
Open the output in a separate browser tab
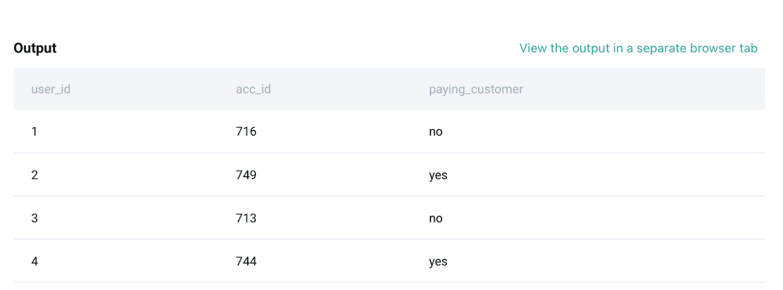[x=638, y=48]
